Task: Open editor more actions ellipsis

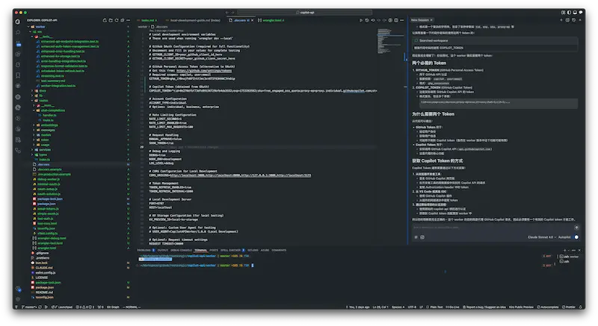Action: click(401, 20)
